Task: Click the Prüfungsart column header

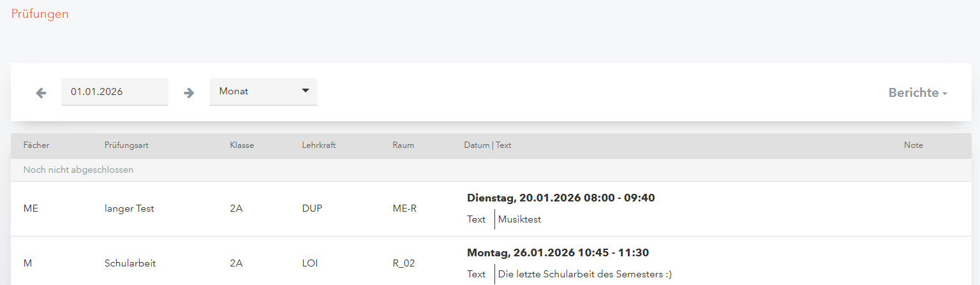Action: pos(126,145)
